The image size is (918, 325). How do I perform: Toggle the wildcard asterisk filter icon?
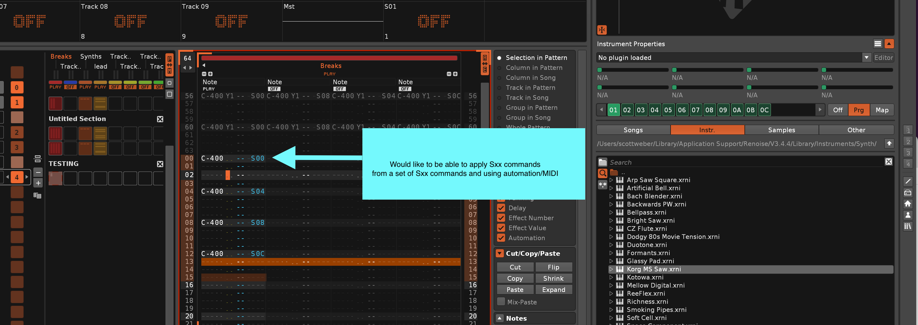pyautogui.click(x=602, y=184)
